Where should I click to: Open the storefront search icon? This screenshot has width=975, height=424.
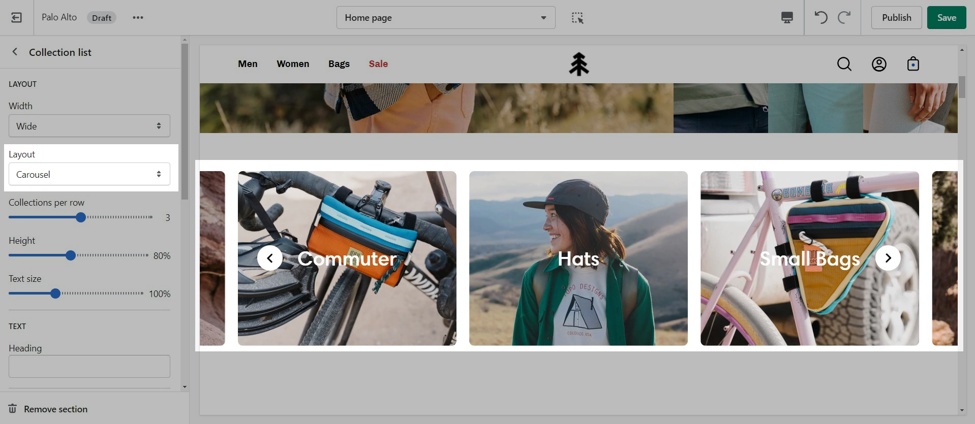[x=844, y=64]
